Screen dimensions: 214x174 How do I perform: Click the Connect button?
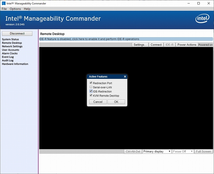point(156,45)
